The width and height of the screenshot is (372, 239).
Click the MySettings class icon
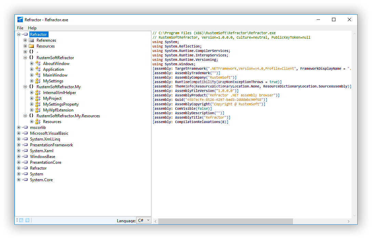coord(38,81)
